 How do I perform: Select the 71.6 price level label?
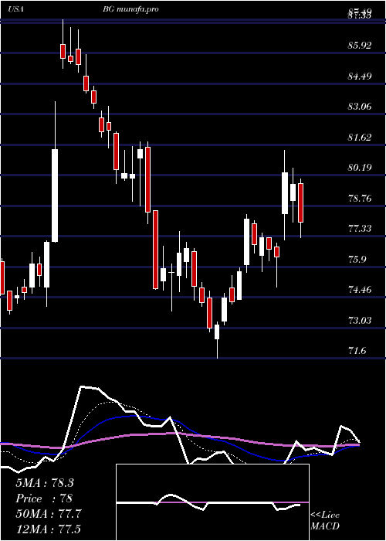[x=357, y=351]
